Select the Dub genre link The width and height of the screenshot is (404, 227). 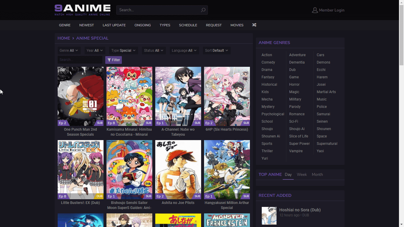pos(292,70)
